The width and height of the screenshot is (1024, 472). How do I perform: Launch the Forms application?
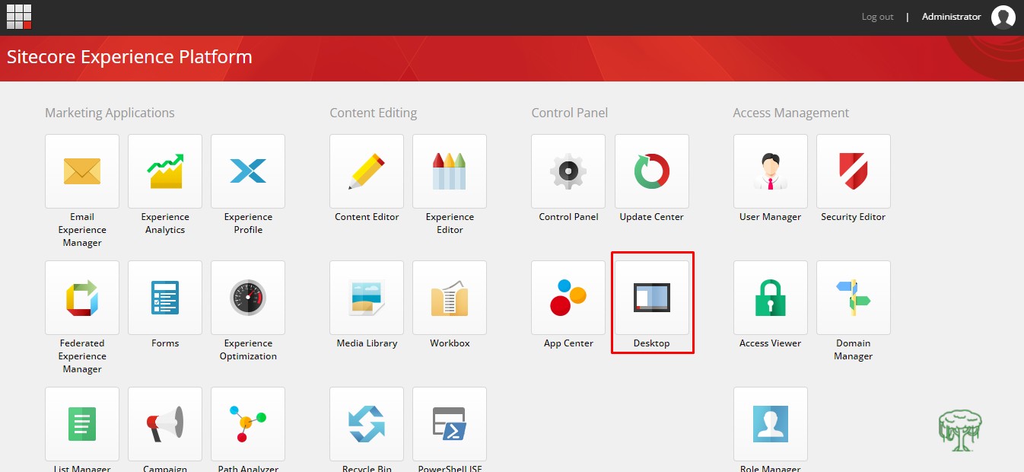(x=165, y=298)
